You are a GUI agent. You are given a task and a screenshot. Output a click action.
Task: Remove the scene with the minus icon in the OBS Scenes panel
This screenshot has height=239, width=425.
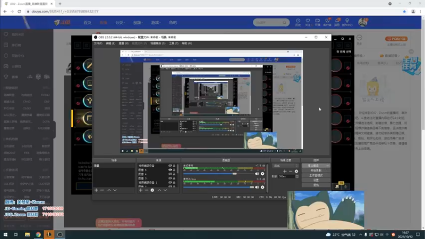coord(102,190)
